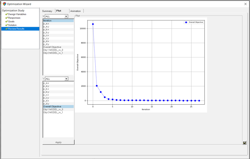This screenshot has height=159, width=250.
Task: Select Design Variables step in tree
Action: click(x=17, y=14)
